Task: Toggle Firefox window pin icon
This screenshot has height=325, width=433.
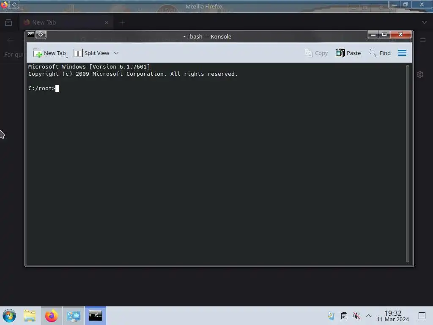Action: tap(14, 4)
